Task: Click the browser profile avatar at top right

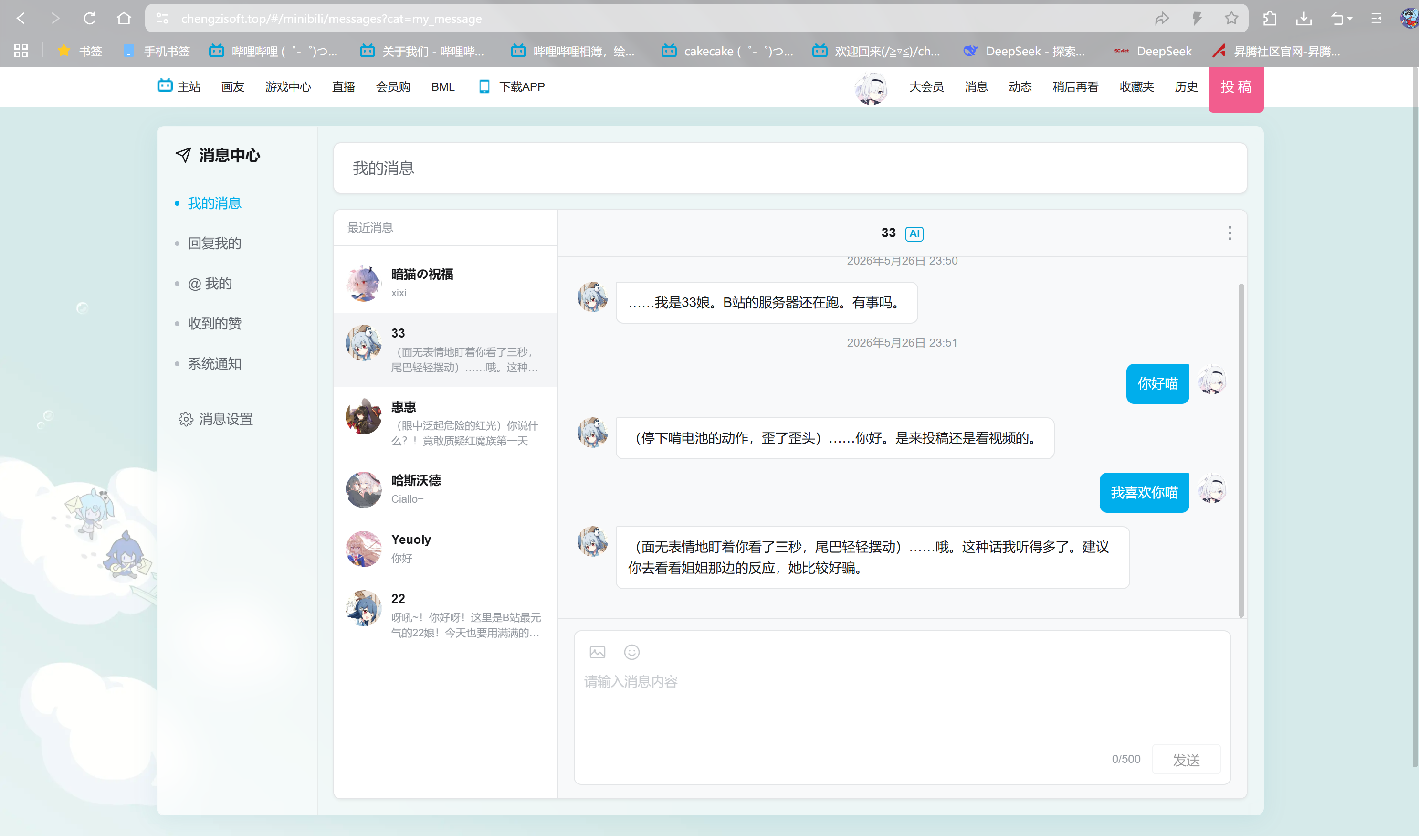Action: click(1409, 19)
